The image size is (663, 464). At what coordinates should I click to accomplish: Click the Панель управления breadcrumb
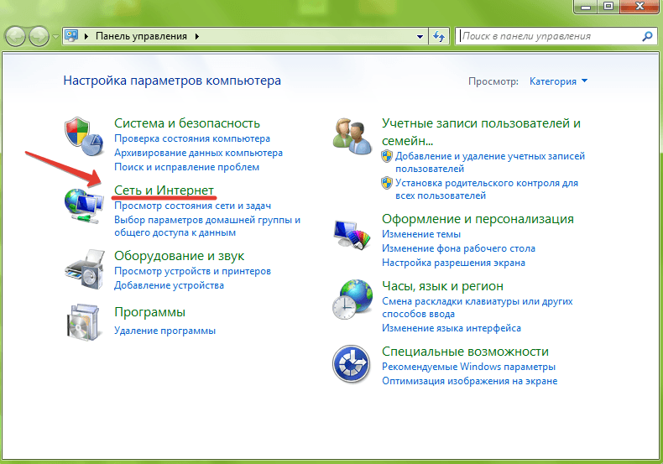tap(141, 36)
